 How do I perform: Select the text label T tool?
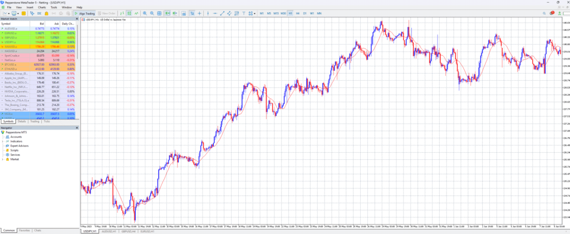pyautogui.click(x=244, y=13)
